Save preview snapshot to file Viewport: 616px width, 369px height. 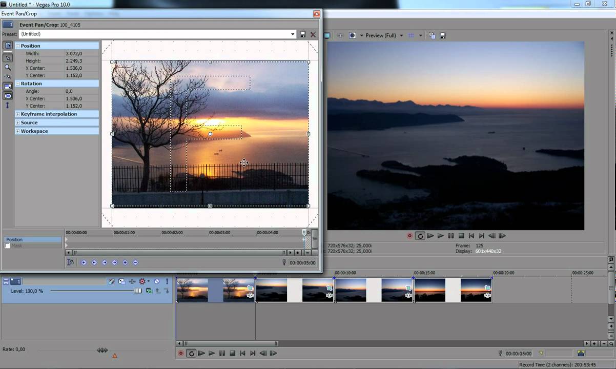click(443, 35)
